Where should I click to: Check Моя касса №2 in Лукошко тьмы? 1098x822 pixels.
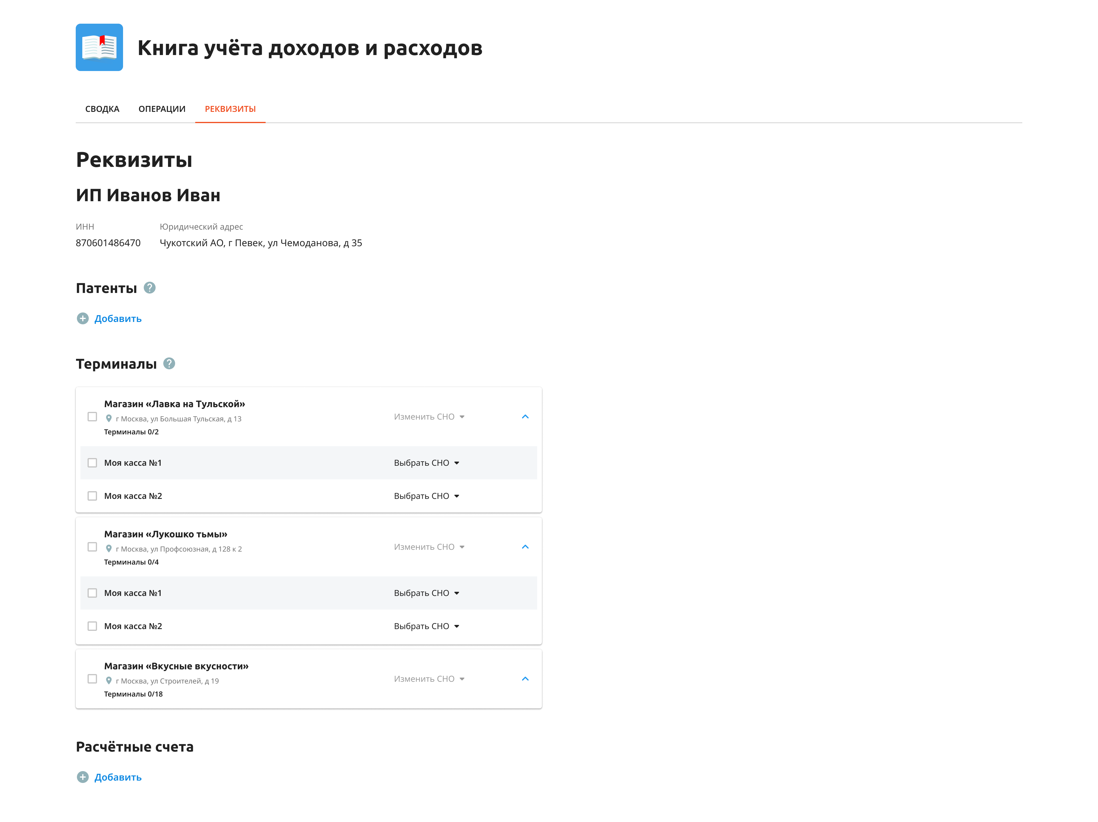coord(92,626)
